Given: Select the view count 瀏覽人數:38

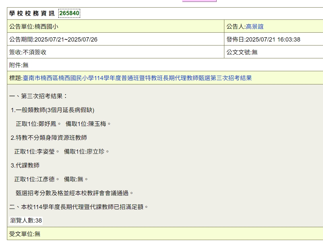Looking at the screenshot, I should point(26,221).
